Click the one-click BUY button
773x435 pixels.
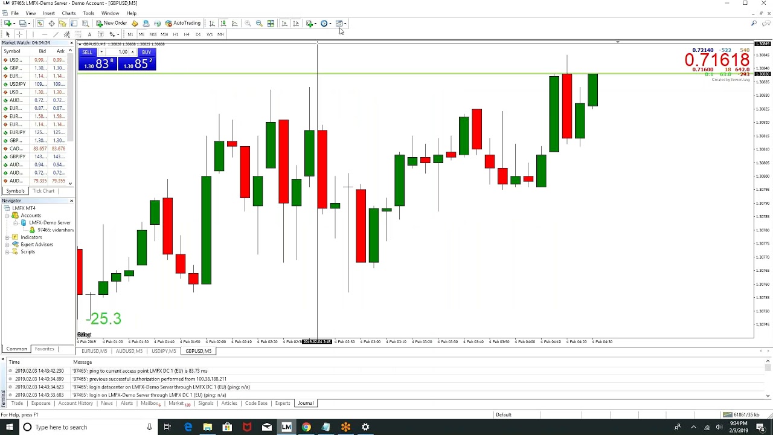pos(146,52)
